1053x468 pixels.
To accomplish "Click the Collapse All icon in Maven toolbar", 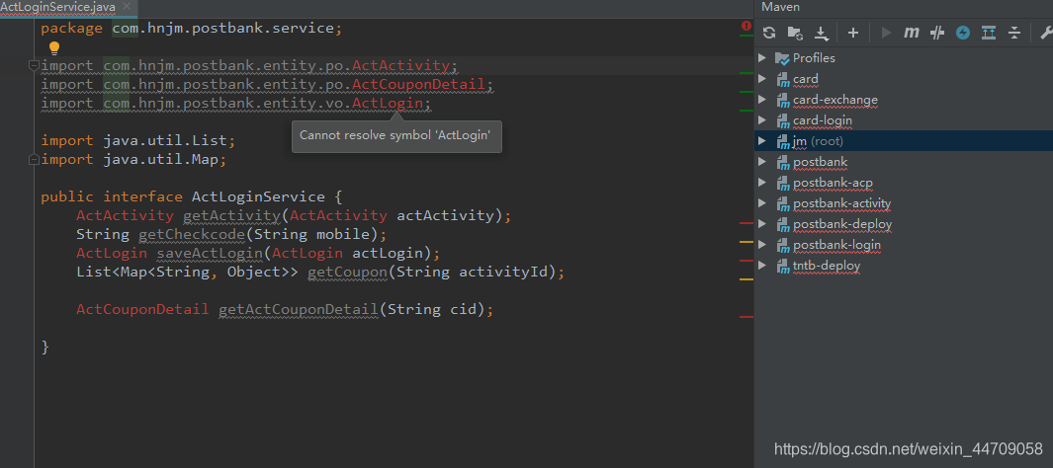I will coord(1014,33).
